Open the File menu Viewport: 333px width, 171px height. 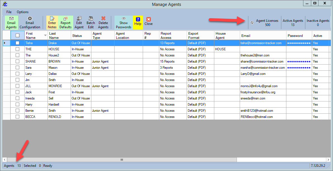(x=9, y=12)
